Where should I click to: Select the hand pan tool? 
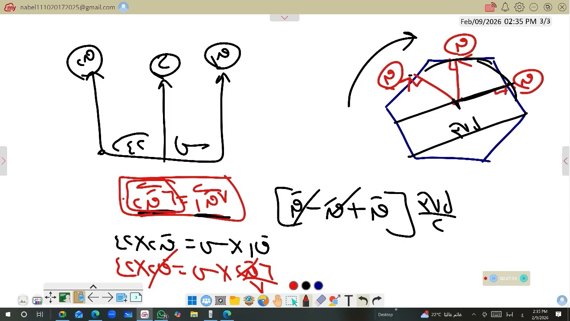point(277,300)
